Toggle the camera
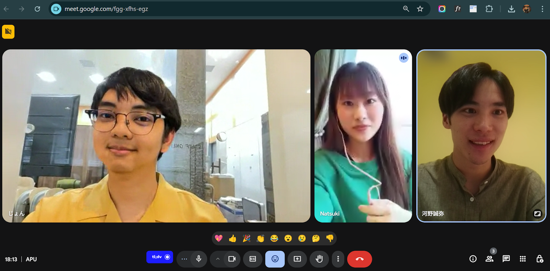The height and width of the screenshot is (271, 550). click(x=232, y=259)
